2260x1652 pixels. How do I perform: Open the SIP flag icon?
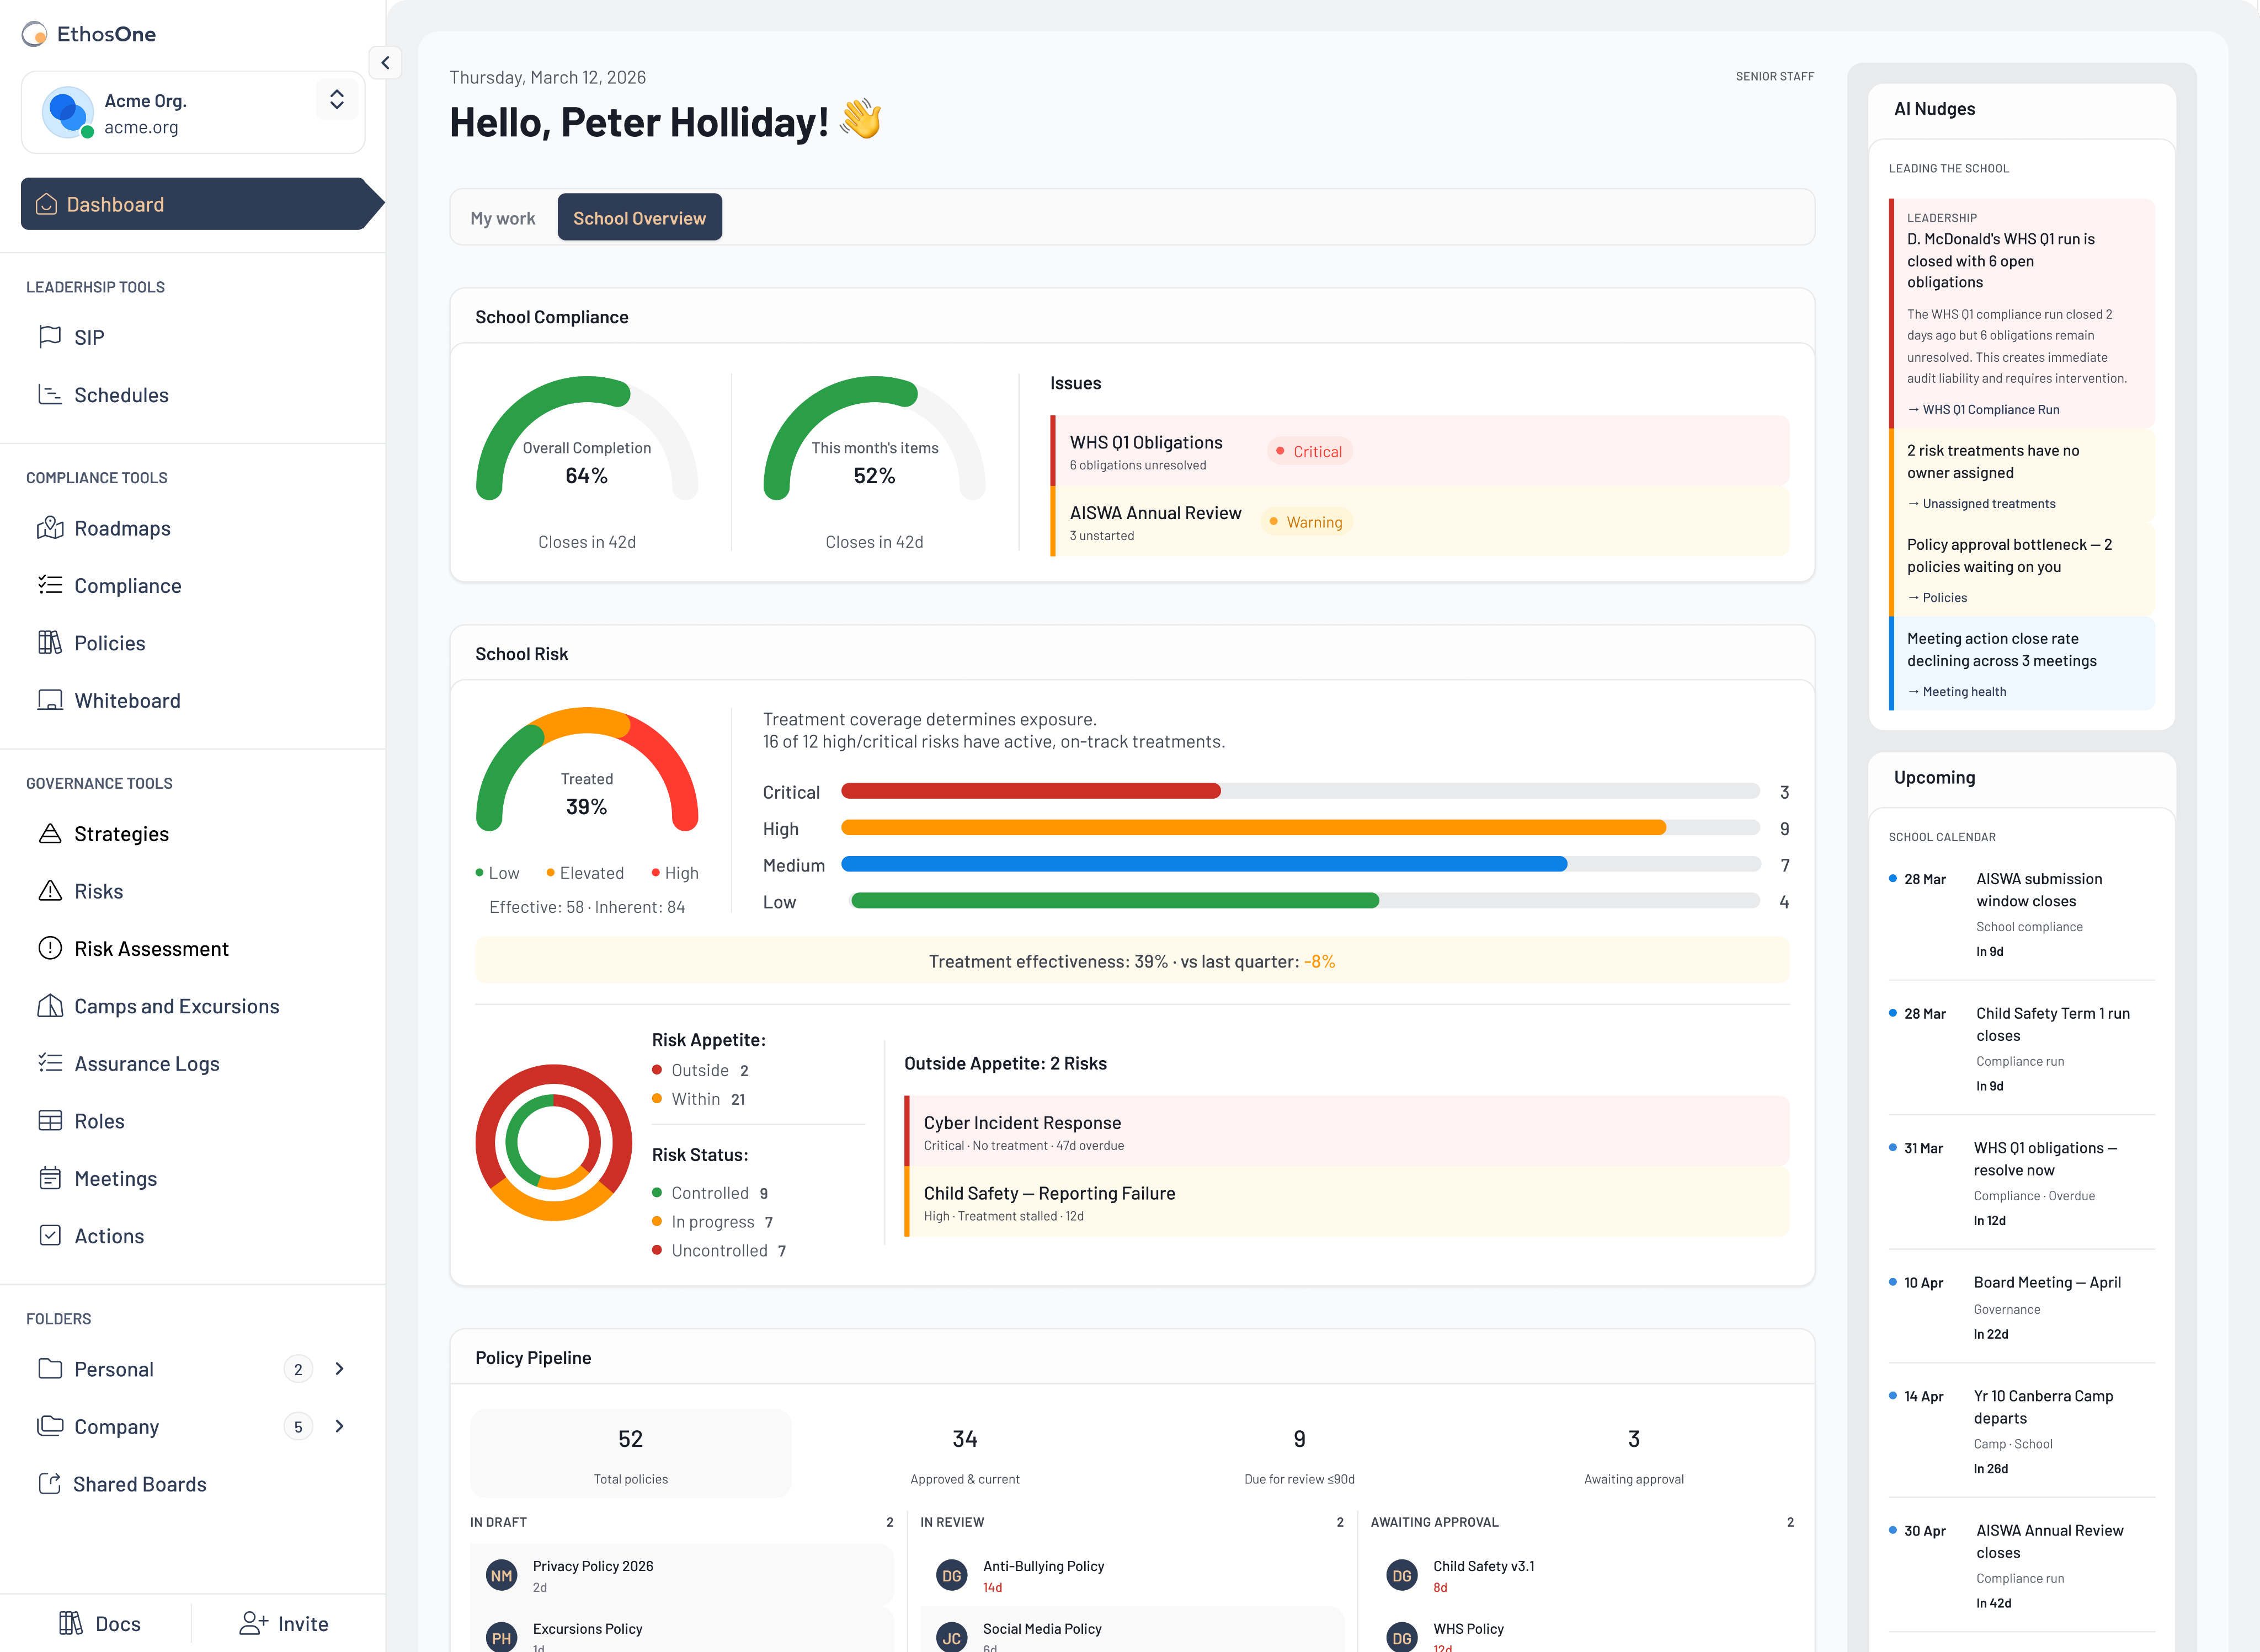50,337
